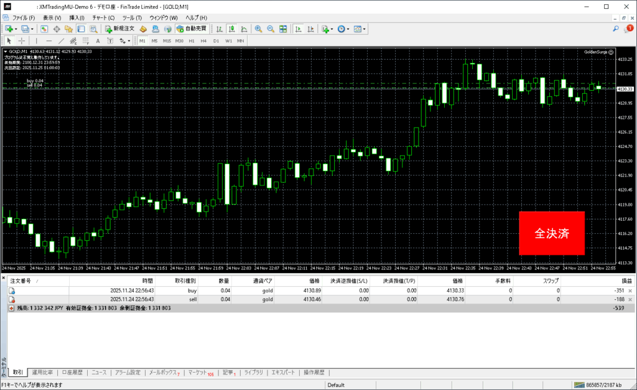Zoom out of the chart

(x=271, y=29)
